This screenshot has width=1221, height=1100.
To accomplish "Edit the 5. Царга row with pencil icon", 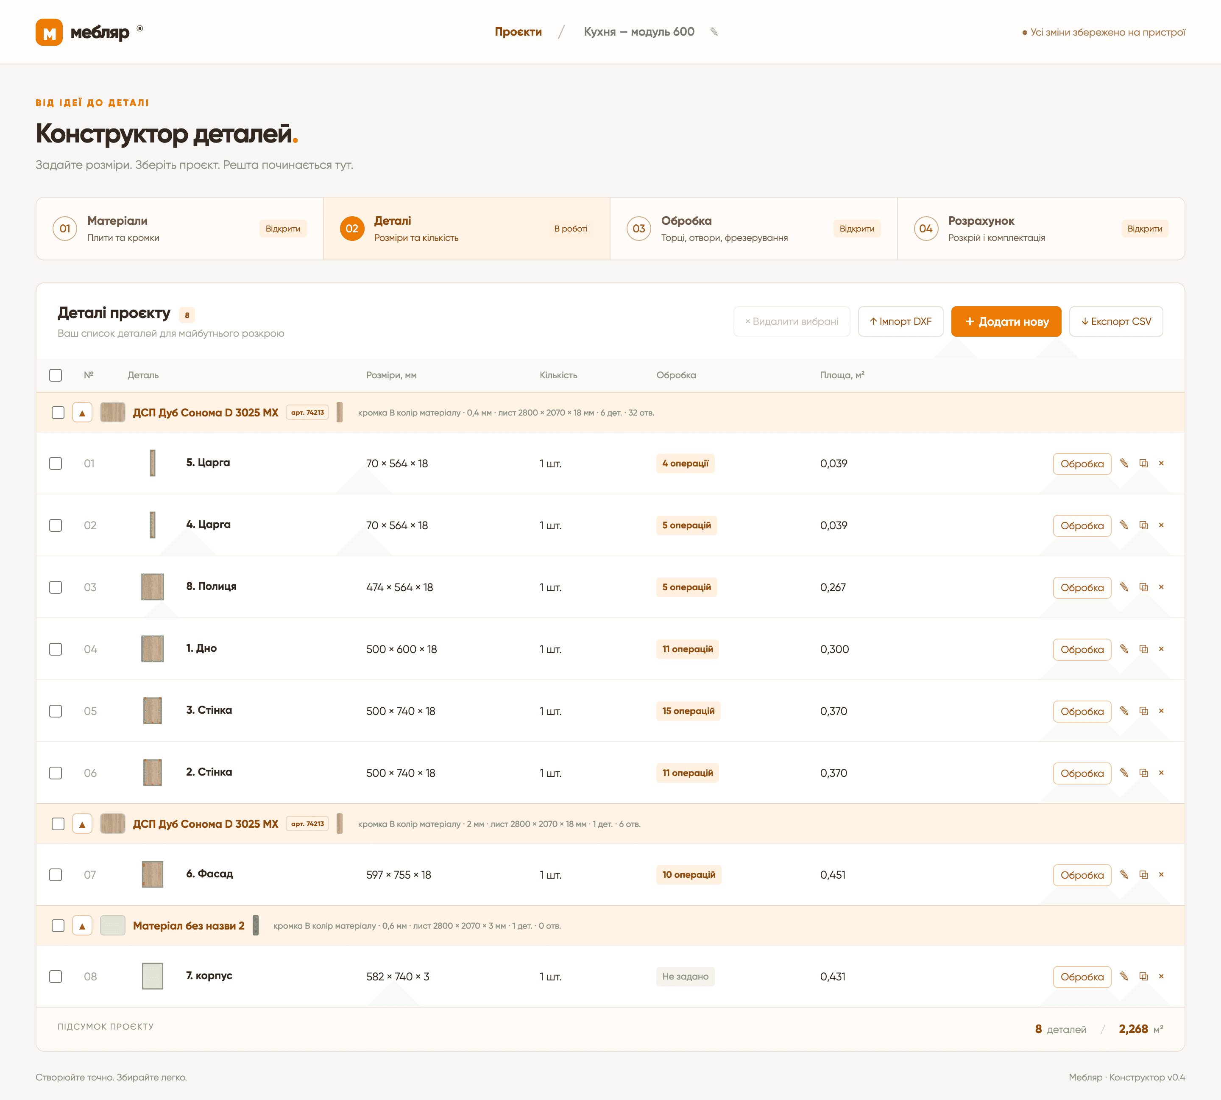I will pos(1124,463).
